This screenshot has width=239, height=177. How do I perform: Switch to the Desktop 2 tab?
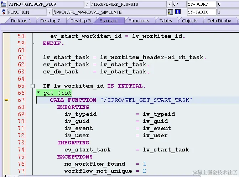tap(50, 21)
